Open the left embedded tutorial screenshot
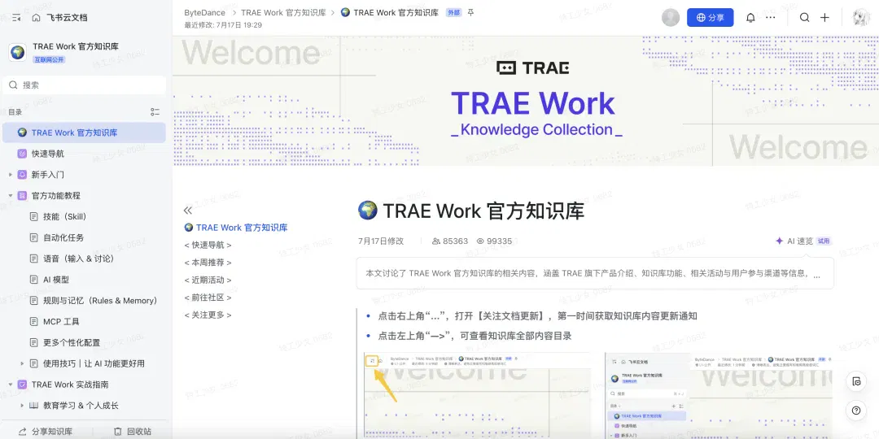The height and width of the screenshot is (439, 879). 477,395
